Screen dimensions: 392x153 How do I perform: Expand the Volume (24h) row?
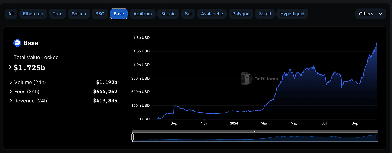(x=11, y=82)
